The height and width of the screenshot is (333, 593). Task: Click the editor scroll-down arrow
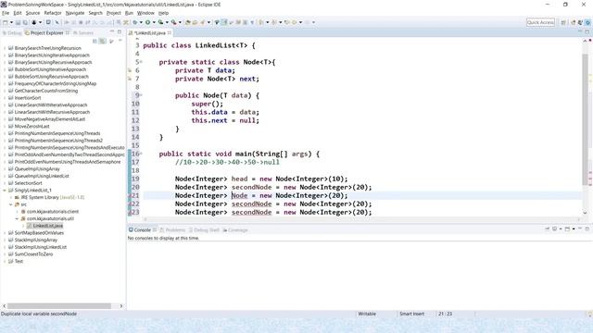585,213
